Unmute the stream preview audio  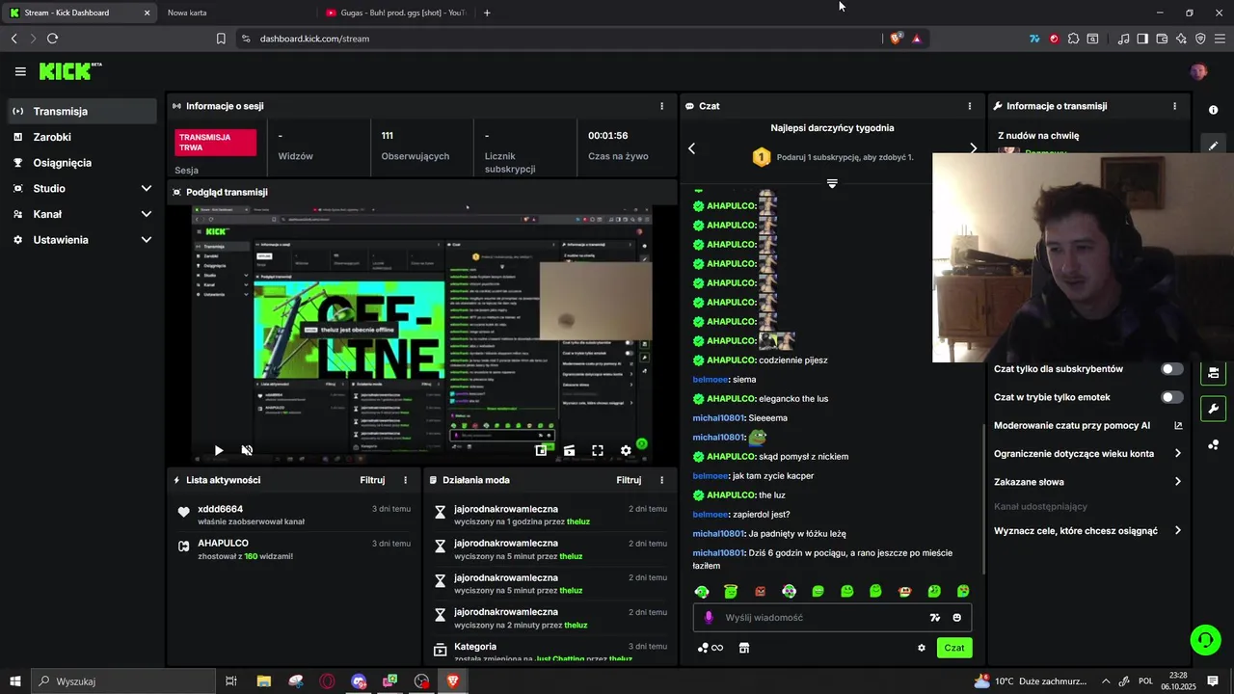247,450
